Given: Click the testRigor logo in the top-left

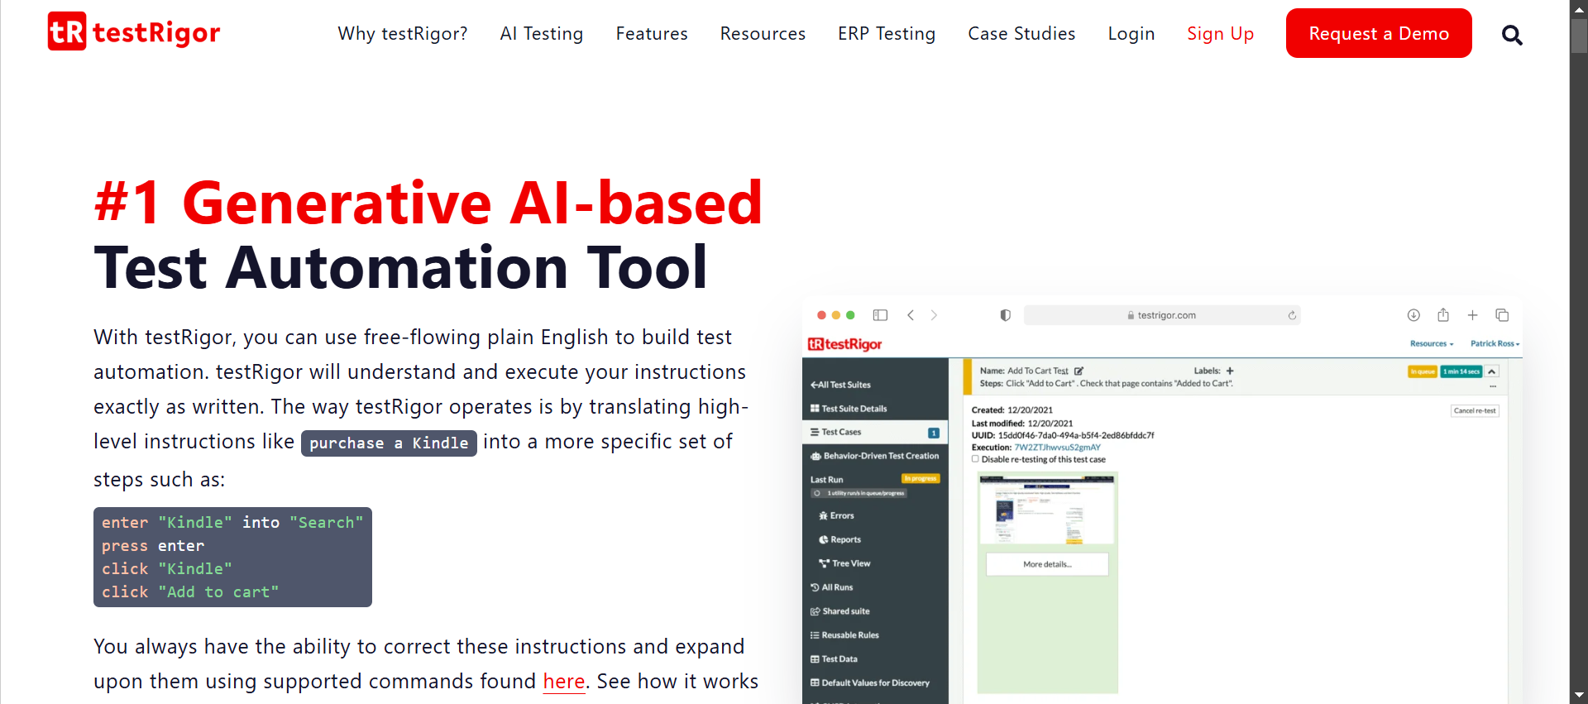Looking at the screenshot, I should pyautogui.click(x=134, y=32).
